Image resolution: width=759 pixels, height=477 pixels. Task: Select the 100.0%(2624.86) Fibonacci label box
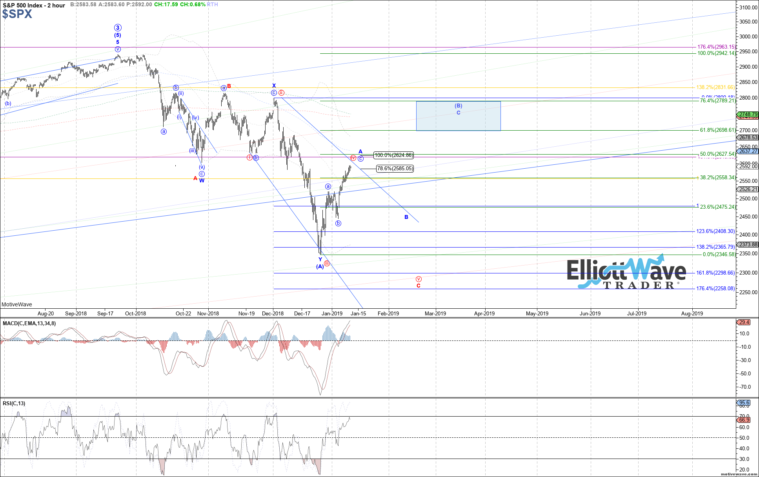[393, 155]
